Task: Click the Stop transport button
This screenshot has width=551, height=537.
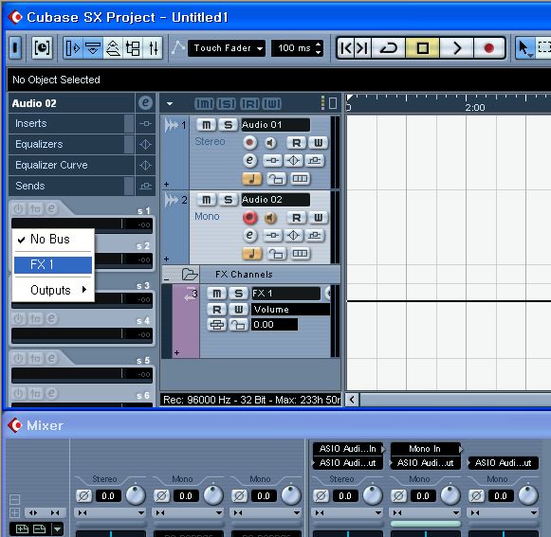Action: [x=422, y=47]
